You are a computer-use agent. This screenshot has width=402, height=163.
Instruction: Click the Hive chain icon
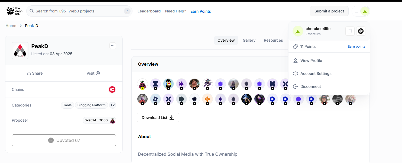click(x=112, y=89)
